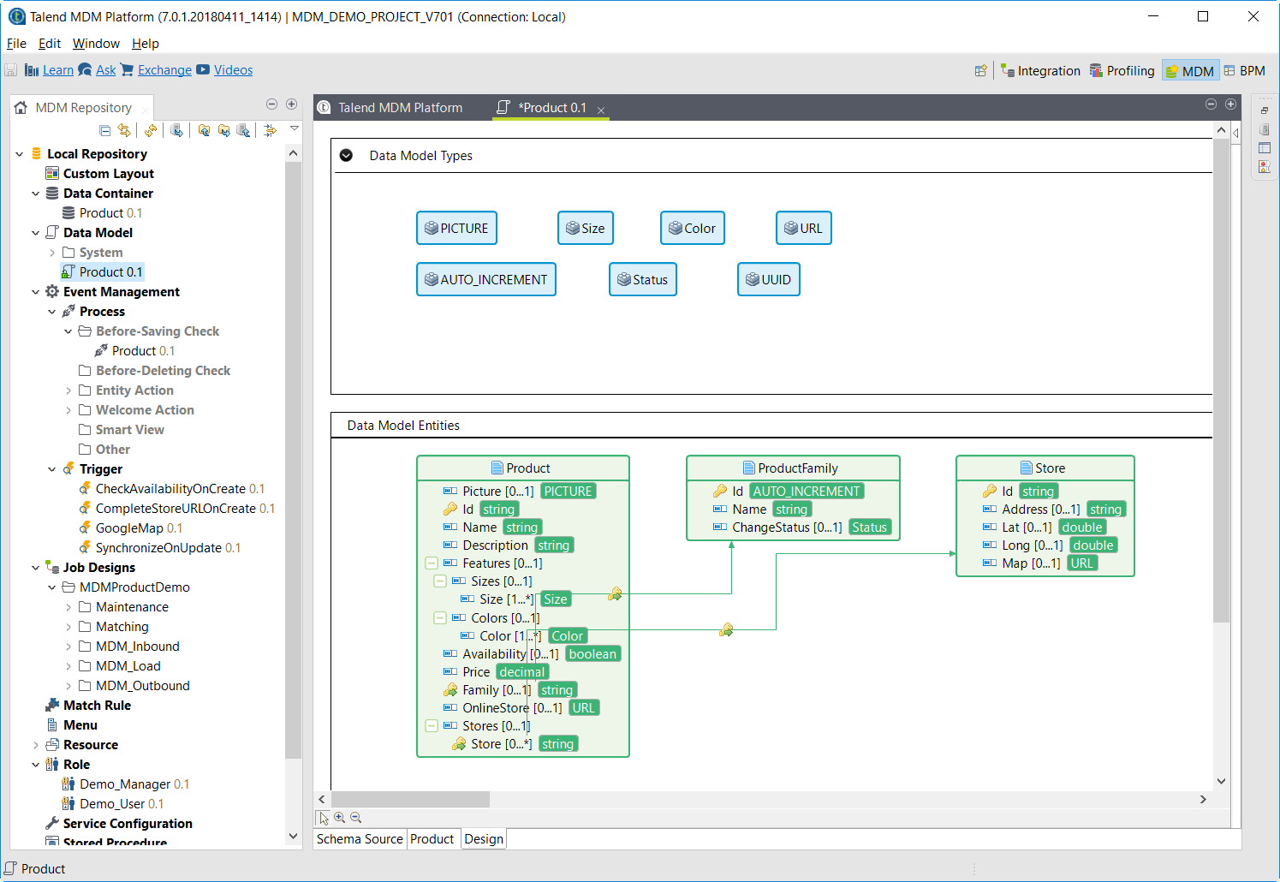The height and width of the screenshot is (882, 1280).
Task: Click the save disk icon in main toolbar
Action: (x=11, y=70)
